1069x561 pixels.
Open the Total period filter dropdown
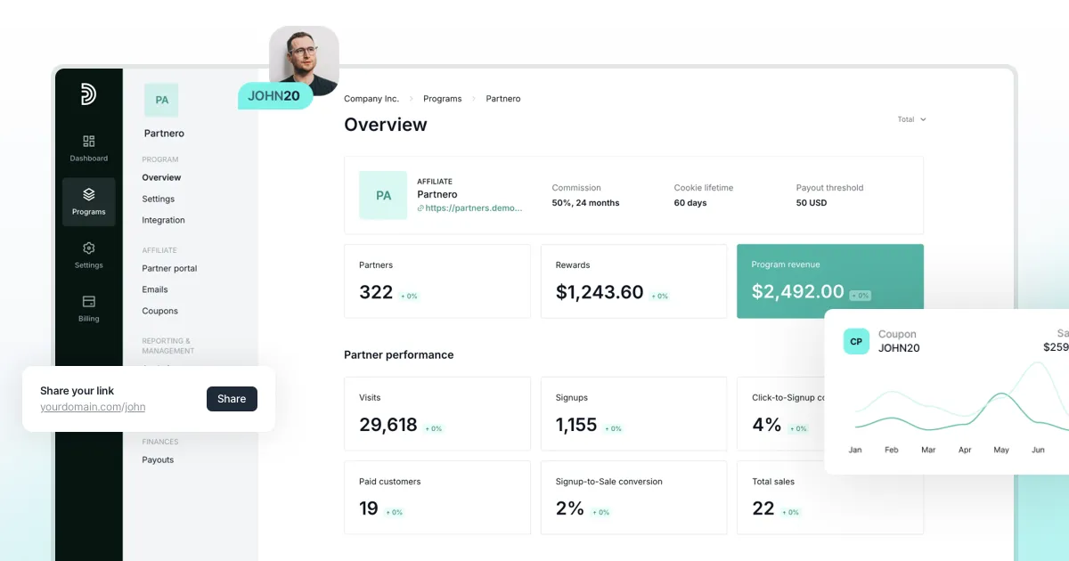click(910, 118)
